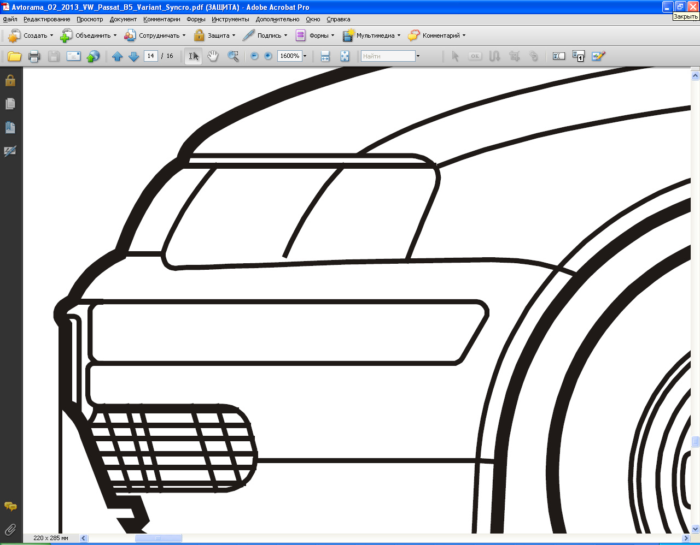This screenshot has width=700, height=545.
Task: Click the Security lock sidebar icon
Action: (10, 80)
